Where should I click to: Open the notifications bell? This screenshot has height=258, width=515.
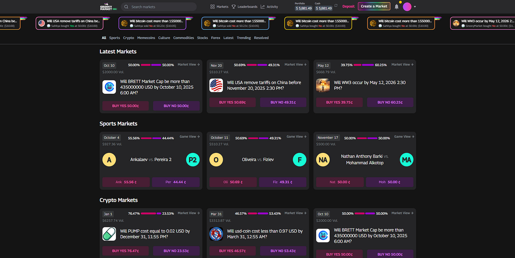(397, 7)
